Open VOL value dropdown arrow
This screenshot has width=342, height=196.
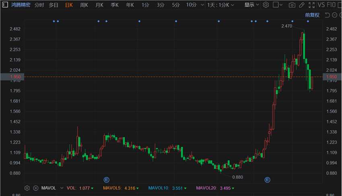tap(92, 188)
